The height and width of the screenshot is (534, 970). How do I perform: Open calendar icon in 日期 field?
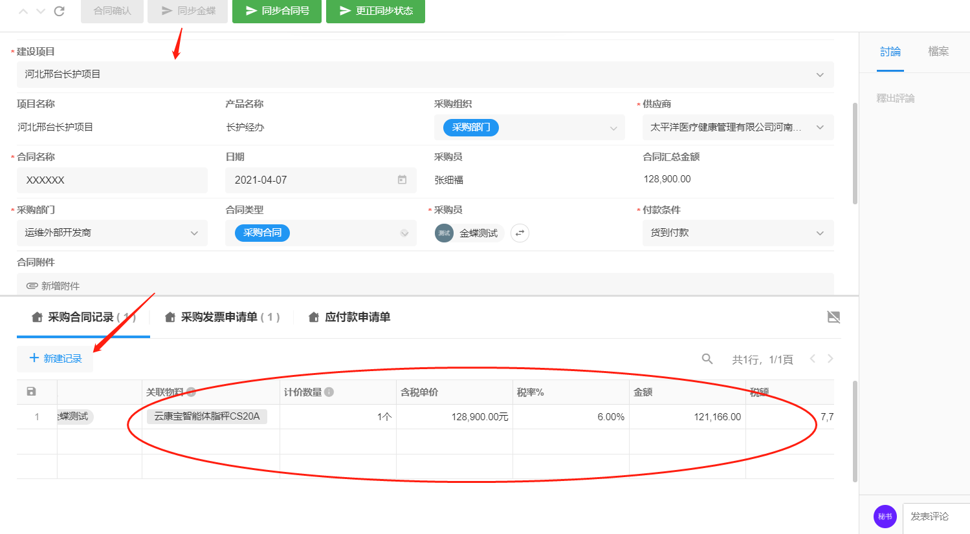click(x=402, y=180)
